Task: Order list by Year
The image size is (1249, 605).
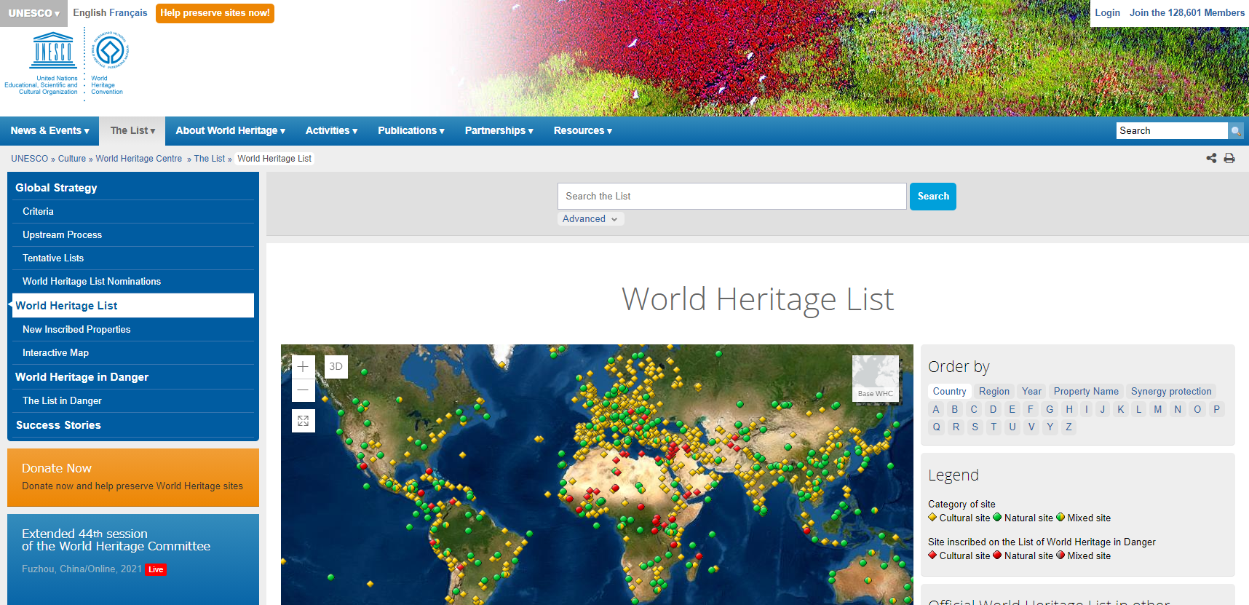Action: tap(1031, 392)
